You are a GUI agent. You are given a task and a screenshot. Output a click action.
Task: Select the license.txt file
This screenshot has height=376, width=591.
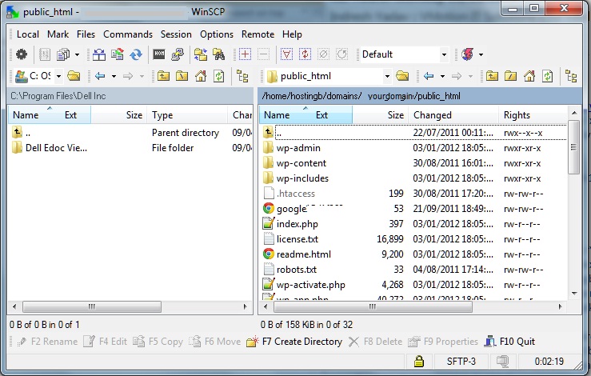tap(297, 239)
